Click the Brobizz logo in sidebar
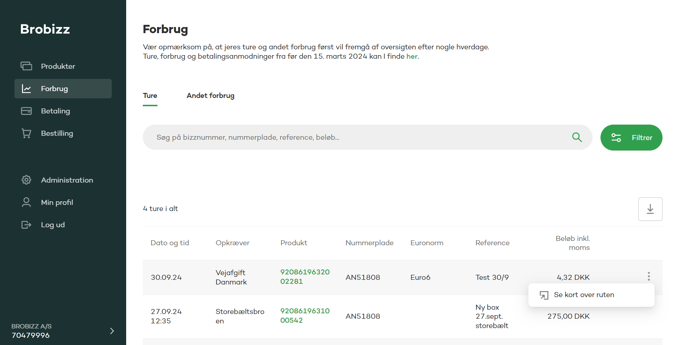The height and width of the screenshot is (345, 678). (45, 29)
